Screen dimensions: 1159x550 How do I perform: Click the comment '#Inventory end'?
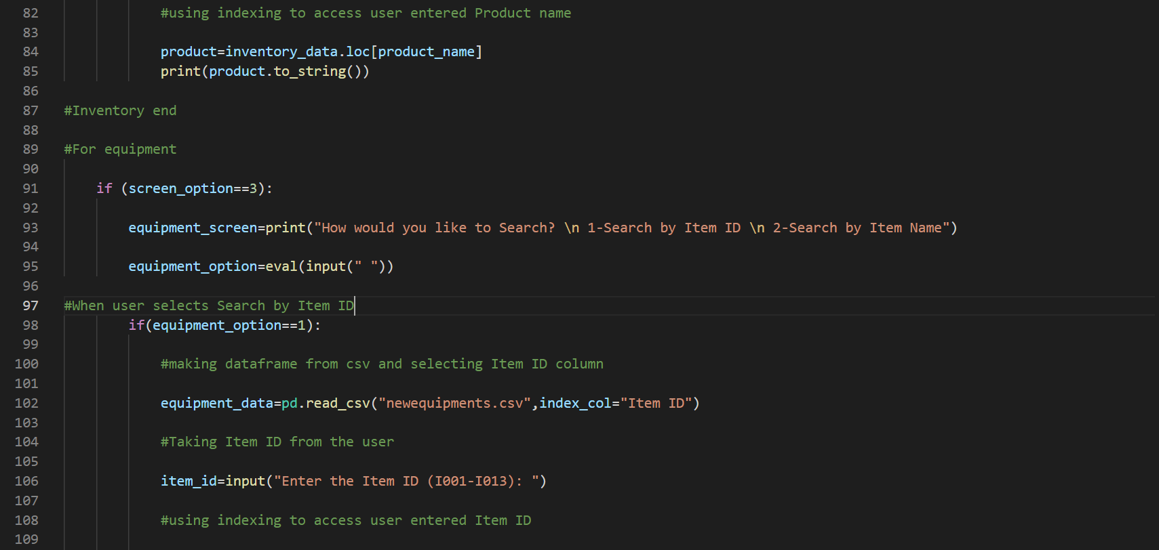[x=120, y=110]
